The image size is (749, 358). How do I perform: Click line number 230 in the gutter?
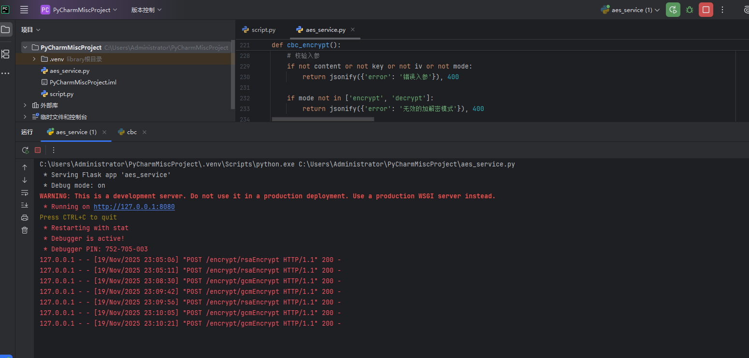point(245,77)
